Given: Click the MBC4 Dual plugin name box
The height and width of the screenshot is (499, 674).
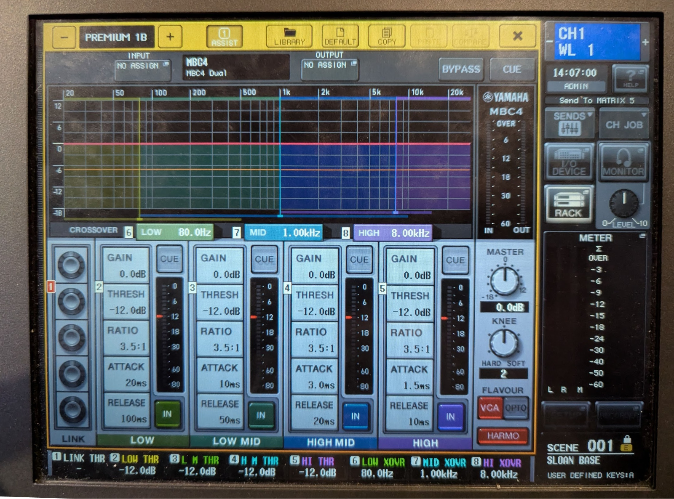Looking at the screenshot, I should point(236,67).
